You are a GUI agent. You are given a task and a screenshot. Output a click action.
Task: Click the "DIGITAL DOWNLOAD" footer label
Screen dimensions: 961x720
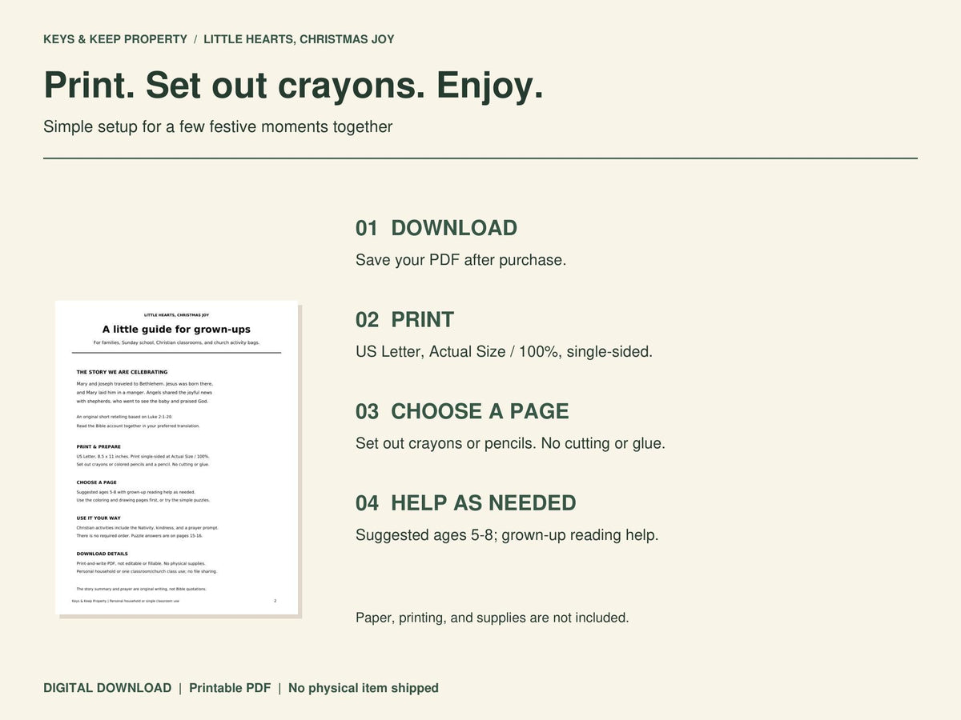click(x=107, y=688)
